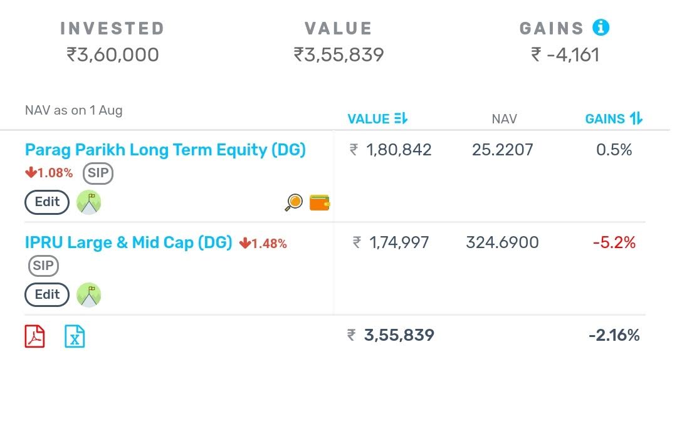Open the wallet icon on Parag Parikh row

[319, 202]
